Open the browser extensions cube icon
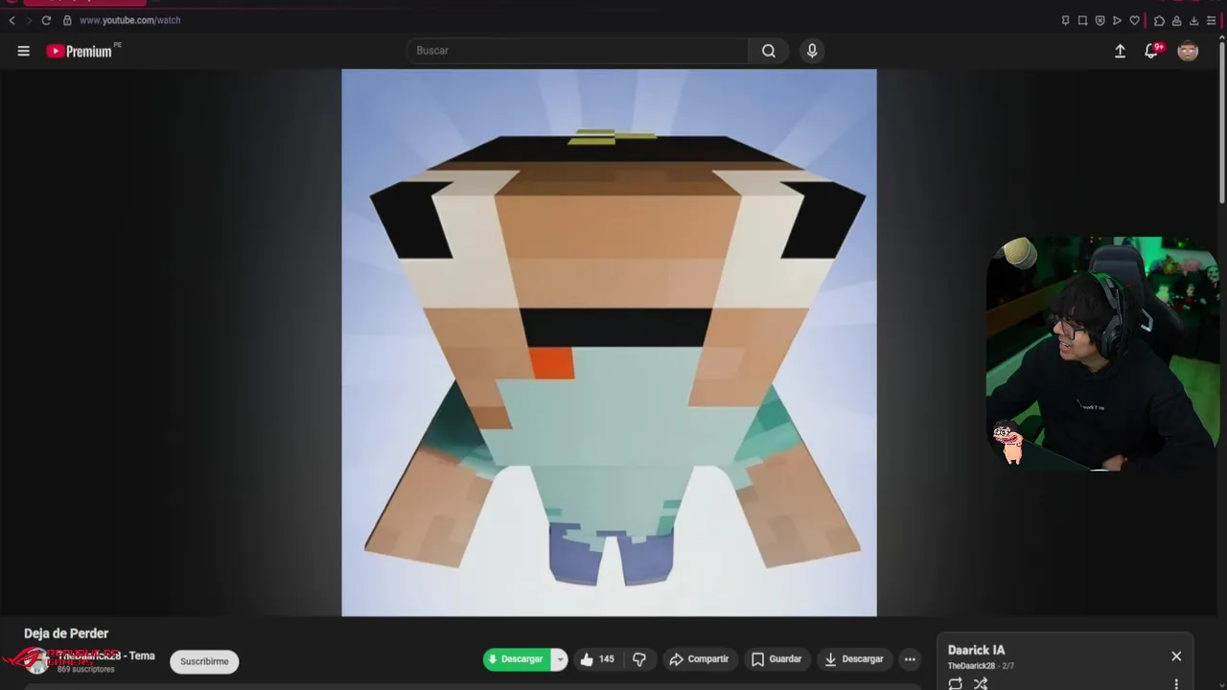This screenshot has width=1227, height=690. [x=1159, y=20]
